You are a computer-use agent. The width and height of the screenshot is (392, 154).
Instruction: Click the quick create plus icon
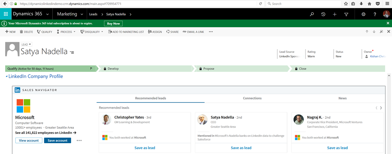pyautogui.click(x=335, y=14)
